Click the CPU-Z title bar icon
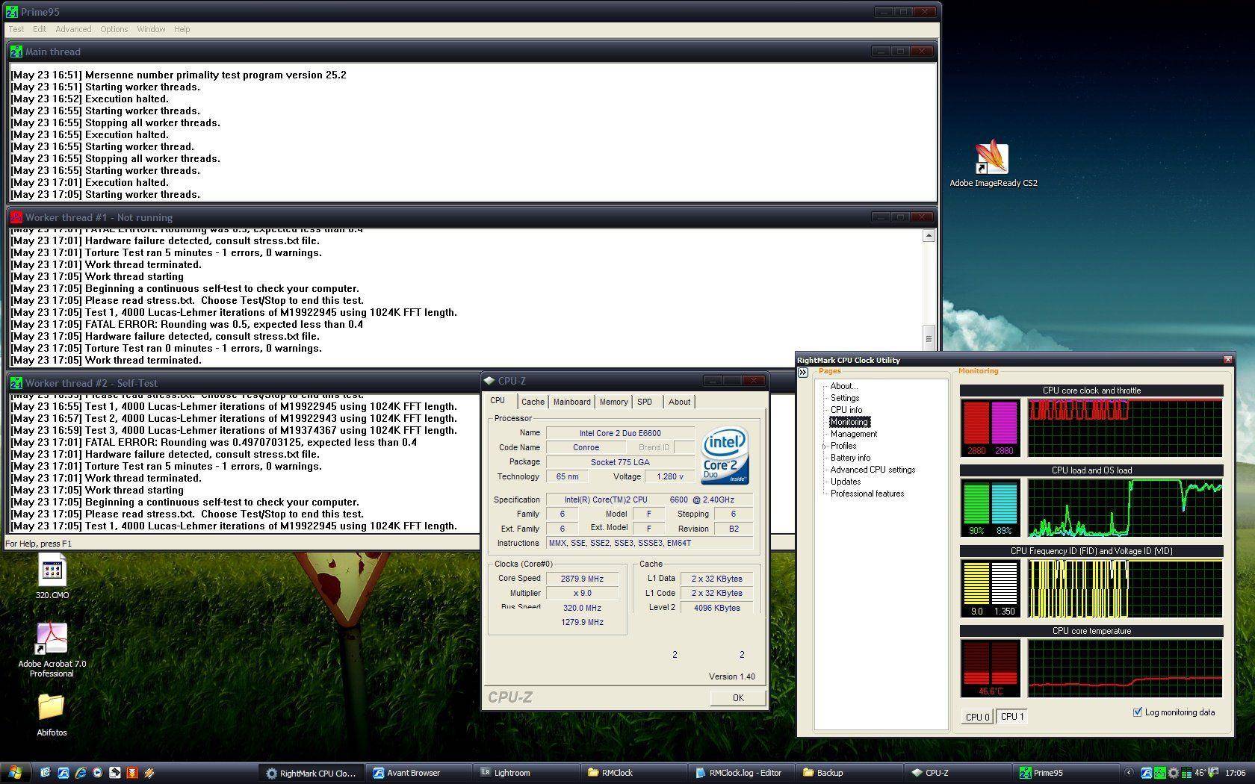This screenshot has height=784, width=1255. click(489, 381)
